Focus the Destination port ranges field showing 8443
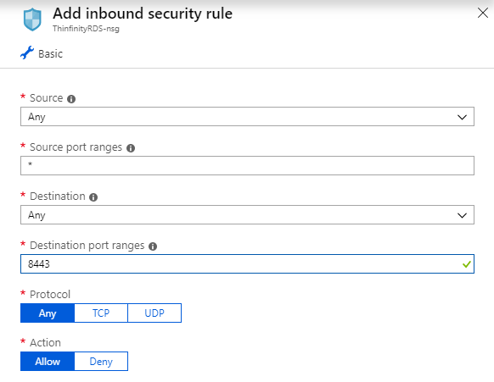 pyautogui.click(x=247, y=263)
